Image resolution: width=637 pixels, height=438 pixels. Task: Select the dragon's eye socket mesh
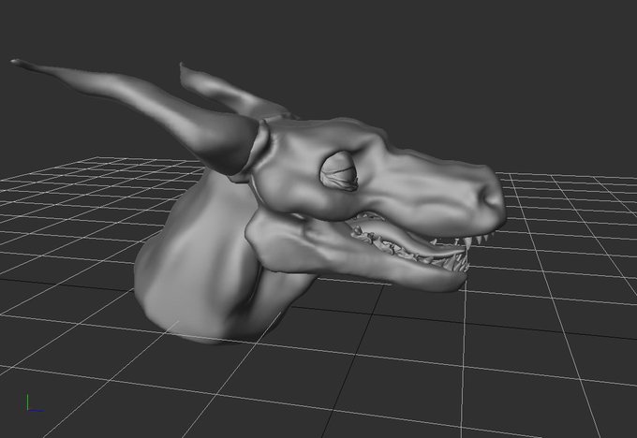coord(339,171)
